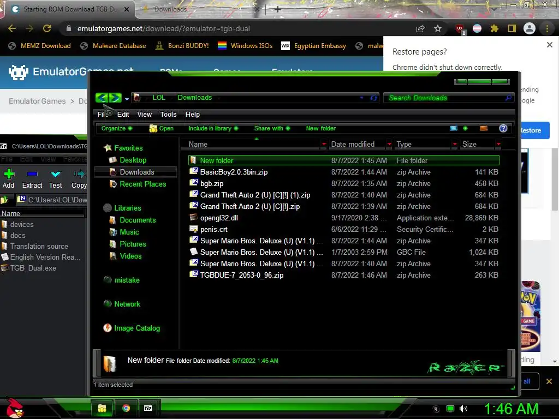Open the File menu in Explorer

coord(103,115)
